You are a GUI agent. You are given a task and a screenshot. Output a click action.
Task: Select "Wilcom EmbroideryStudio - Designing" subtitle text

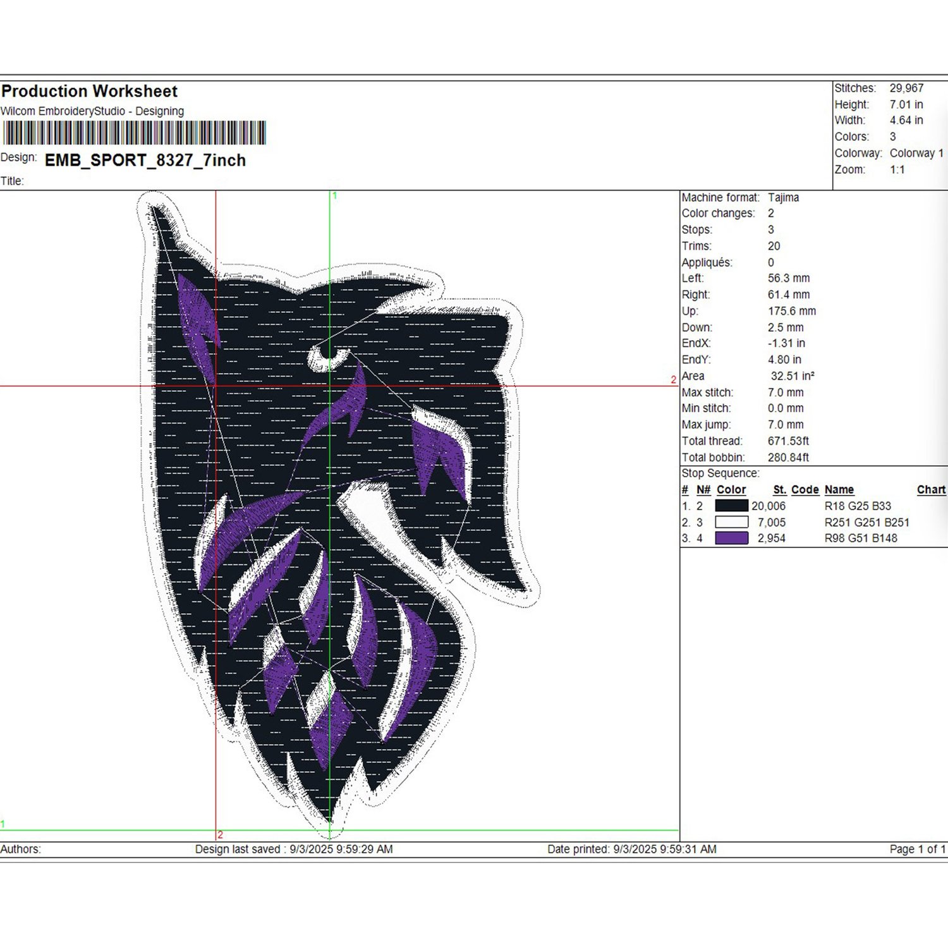coord(92,111)
